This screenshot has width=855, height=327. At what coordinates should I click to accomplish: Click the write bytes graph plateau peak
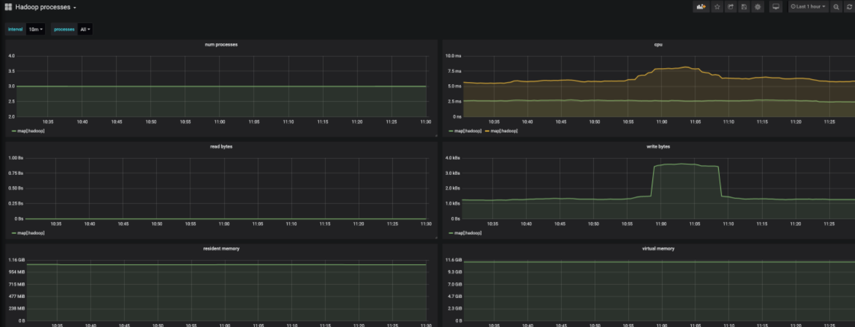[681, 164]
